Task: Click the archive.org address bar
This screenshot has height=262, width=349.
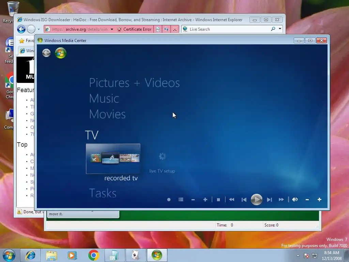Action: click(x=79, y=29)
